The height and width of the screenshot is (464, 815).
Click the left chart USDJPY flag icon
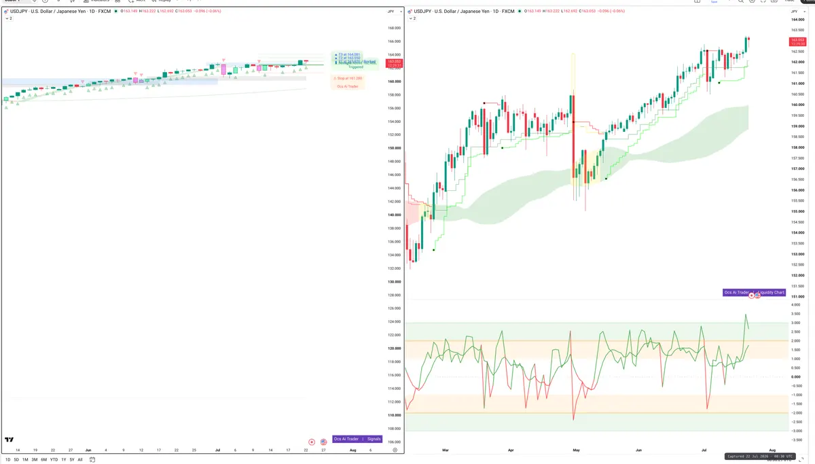[6, 12]
